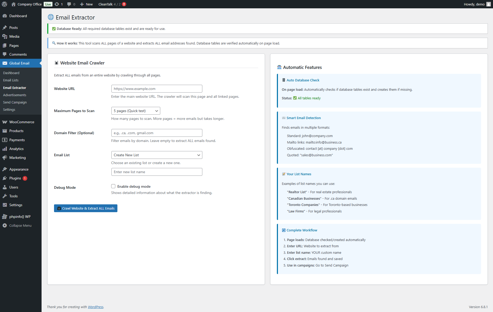Open the comments bubble icon in admin bar
Screen dimensions: 493x312
pyautogui.click(x=69, y=4)
